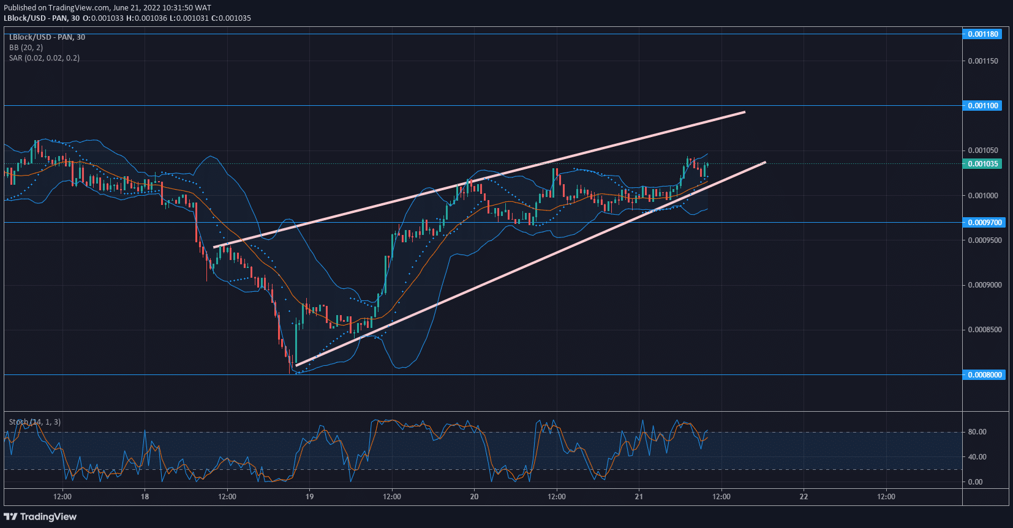Click the 0.001000 price axis value
The height and width of the screenshot is (528, 1013).
click(x=983, y=196)
